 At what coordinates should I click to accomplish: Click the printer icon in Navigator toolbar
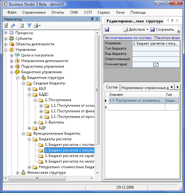(x=36, y=25)
